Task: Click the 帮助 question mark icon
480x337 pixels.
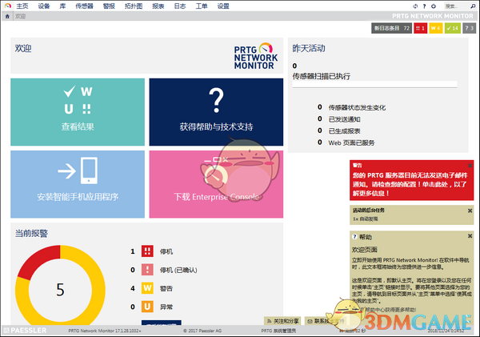Action: pos(354,236)
